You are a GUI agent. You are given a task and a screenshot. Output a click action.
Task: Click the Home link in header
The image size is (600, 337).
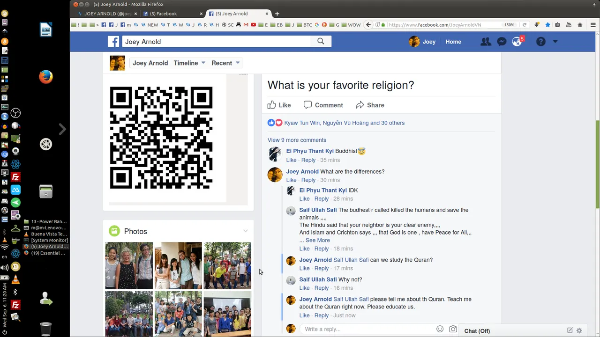[x=453, y=42]
